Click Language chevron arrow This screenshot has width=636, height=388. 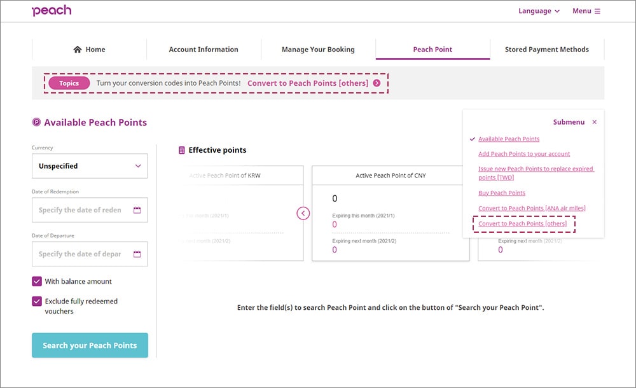557,11
